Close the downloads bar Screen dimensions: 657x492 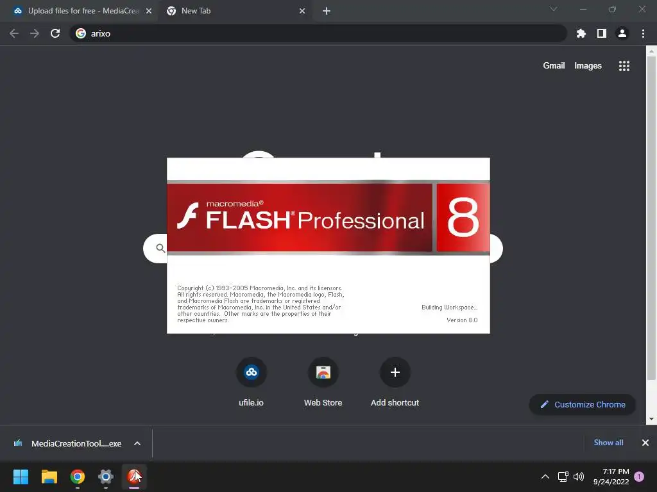click(x=645, y=443)
